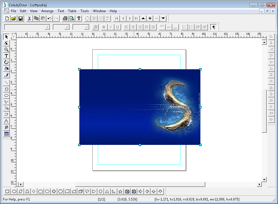Insert a speech bubble callout shape
This screenshot has height=204, width=278.
pyautogui.click(x=87, y=192)
